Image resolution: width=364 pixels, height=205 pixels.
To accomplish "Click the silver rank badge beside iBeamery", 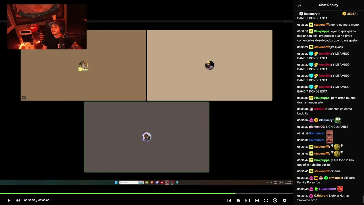I will click(301, 14).
